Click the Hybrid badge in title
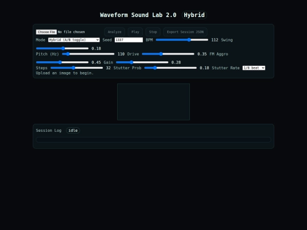The height and width of the screenshot is (230, 307). tap(194, 15)
